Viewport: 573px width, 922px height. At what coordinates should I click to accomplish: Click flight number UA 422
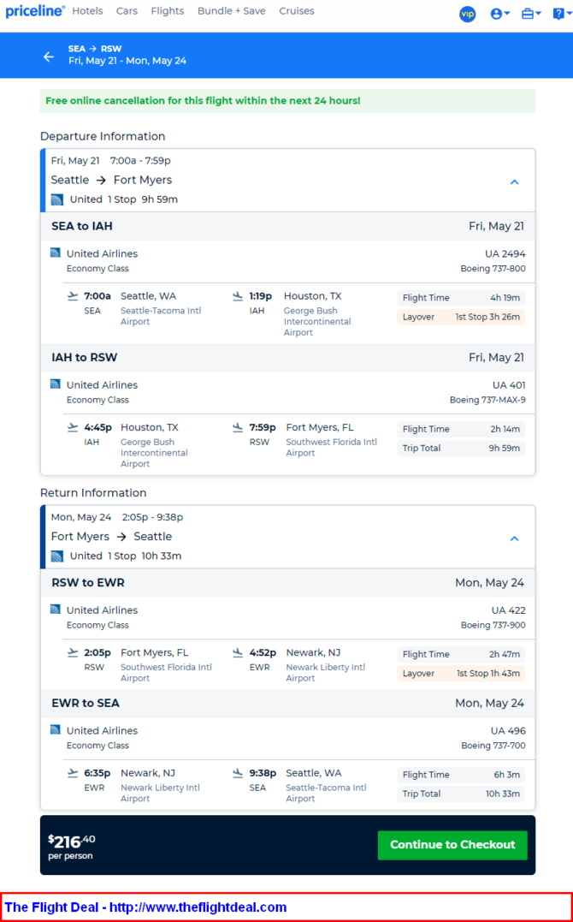[508, 610]
